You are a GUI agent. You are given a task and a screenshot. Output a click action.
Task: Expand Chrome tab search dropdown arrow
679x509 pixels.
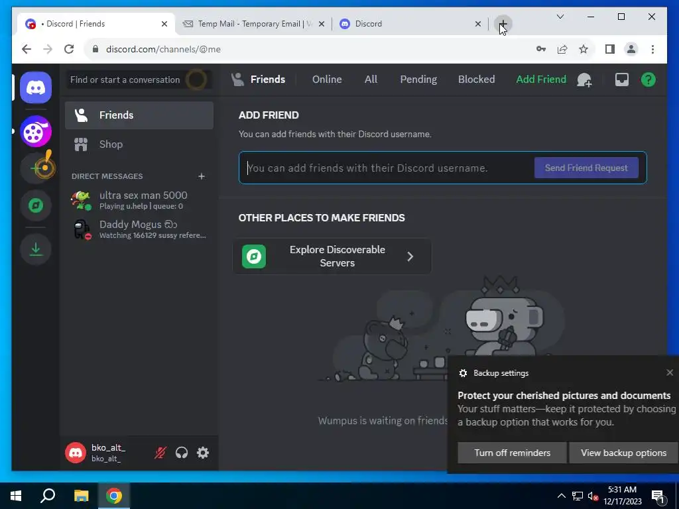[560, 17]
